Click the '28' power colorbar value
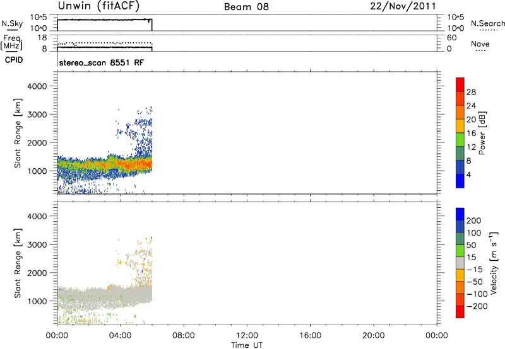This screenshot has width=505, height=349. point(471,92)
